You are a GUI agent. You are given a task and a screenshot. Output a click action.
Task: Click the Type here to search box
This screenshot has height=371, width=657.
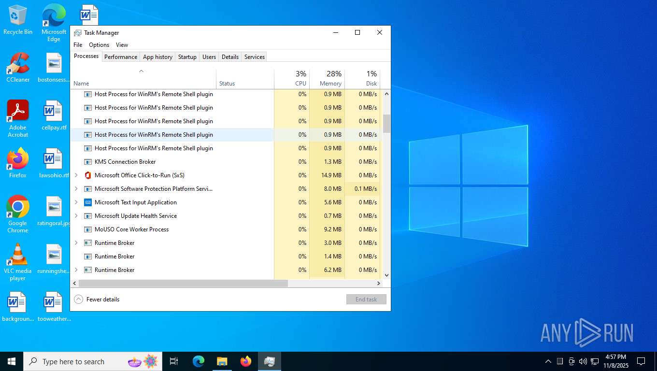point(92,361)
